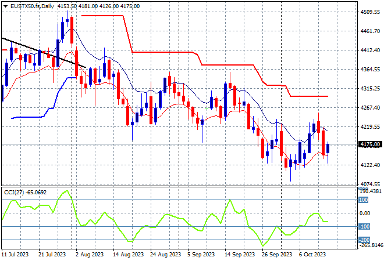This screenshot has height=261, width=384.
Task: Select the -265.8146 CCI scale minimum label
Action: tap(369, 245)
